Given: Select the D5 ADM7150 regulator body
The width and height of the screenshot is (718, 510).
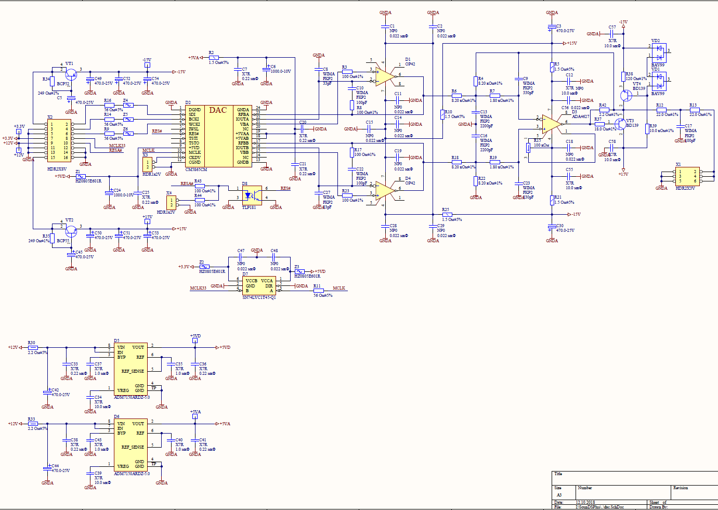Looking at the screenshot, I should [x=130, y=369].
